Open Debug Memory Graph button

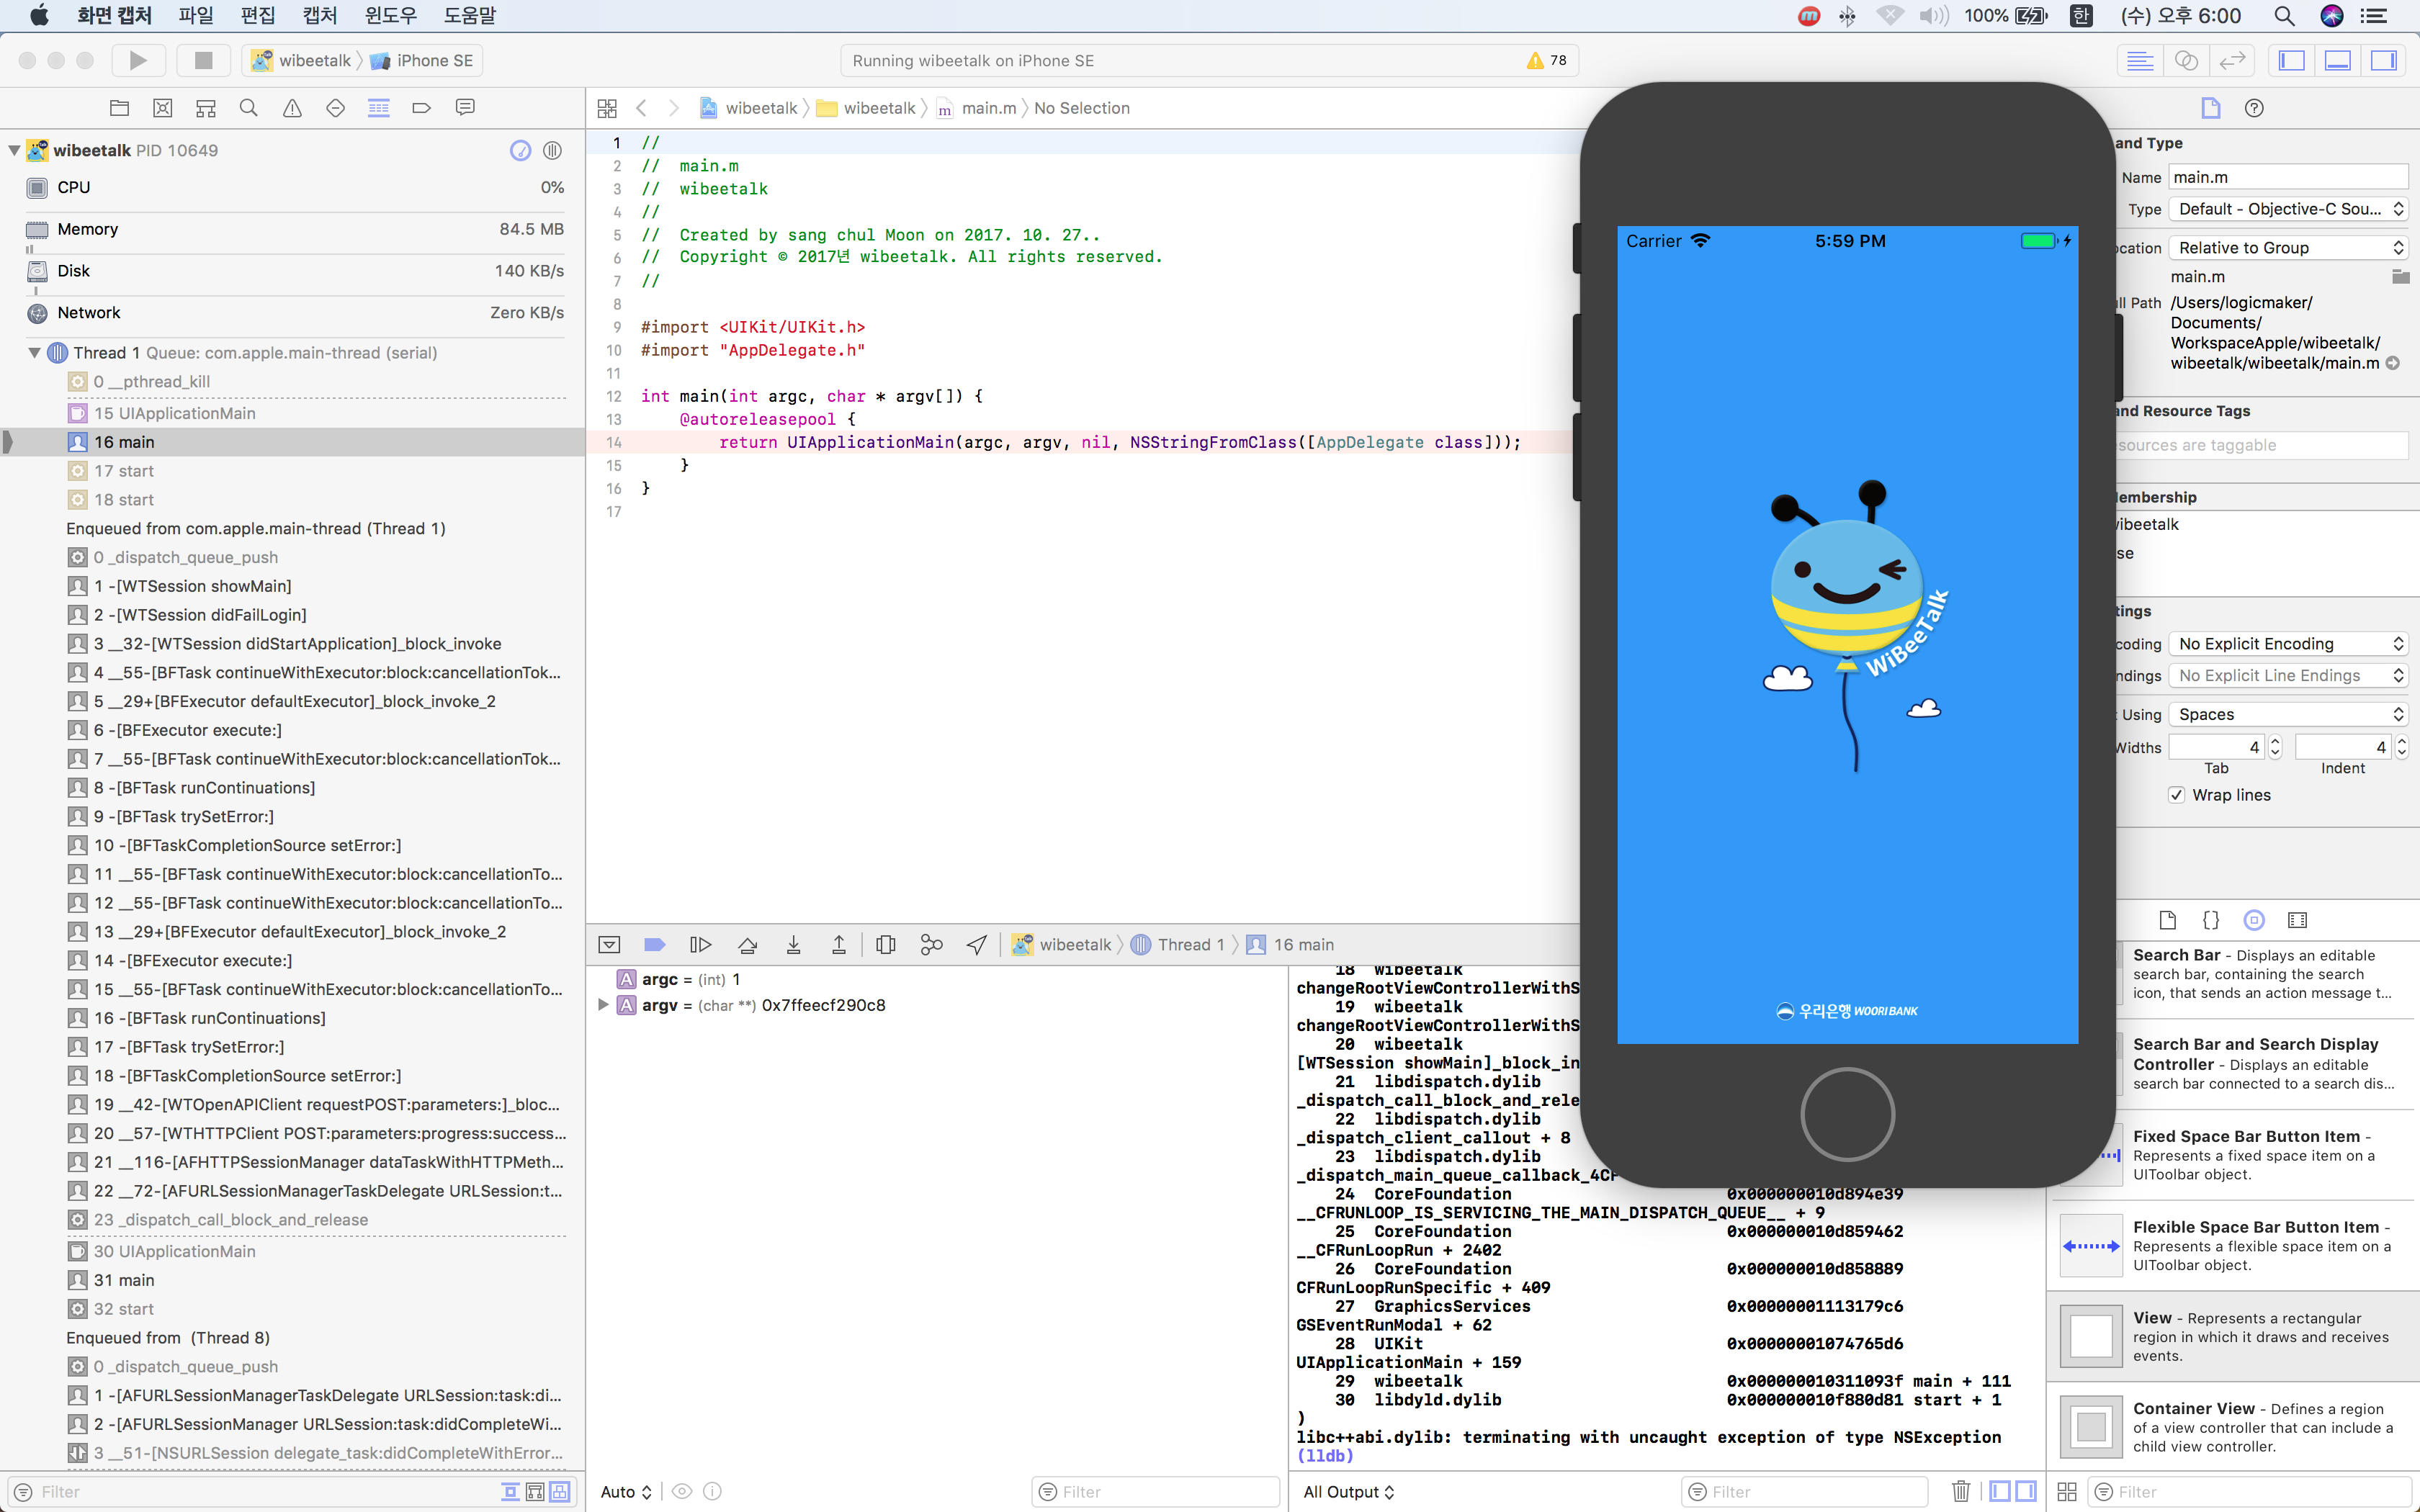pyautogui.click(x=931, y=944)
